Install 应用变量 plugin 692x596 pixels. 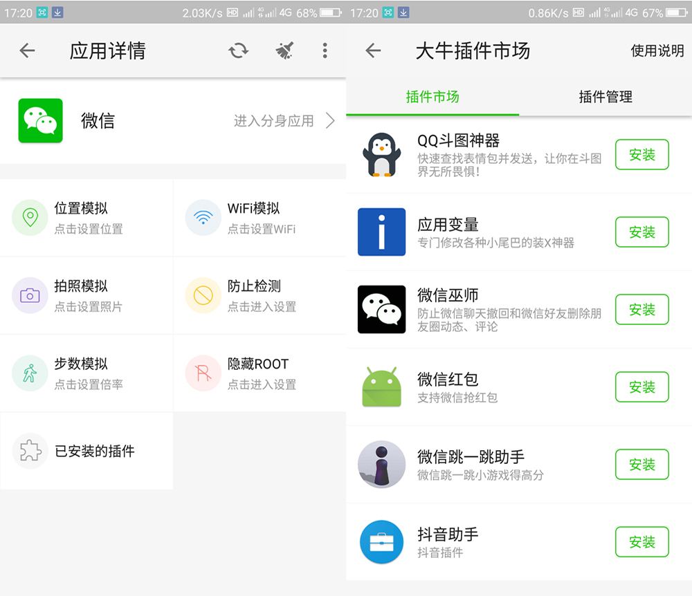click(x=642, y=232)
